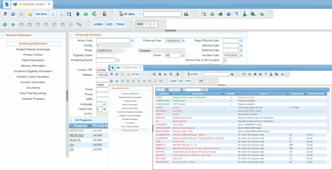
Task: Select the WORKERSCOMP row in programs grid
Action: [x=241, y=128]
